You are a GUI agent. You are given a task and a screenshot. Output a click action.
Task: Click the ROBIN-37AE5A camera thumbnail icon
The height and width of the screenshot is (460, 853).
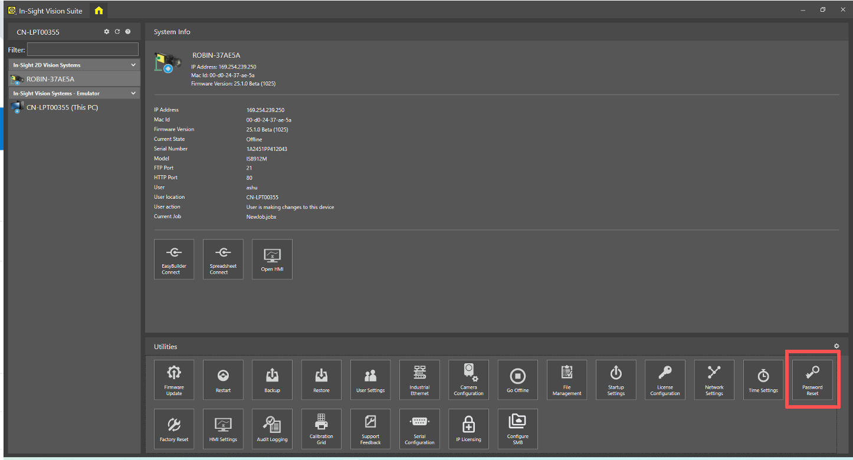168,63
